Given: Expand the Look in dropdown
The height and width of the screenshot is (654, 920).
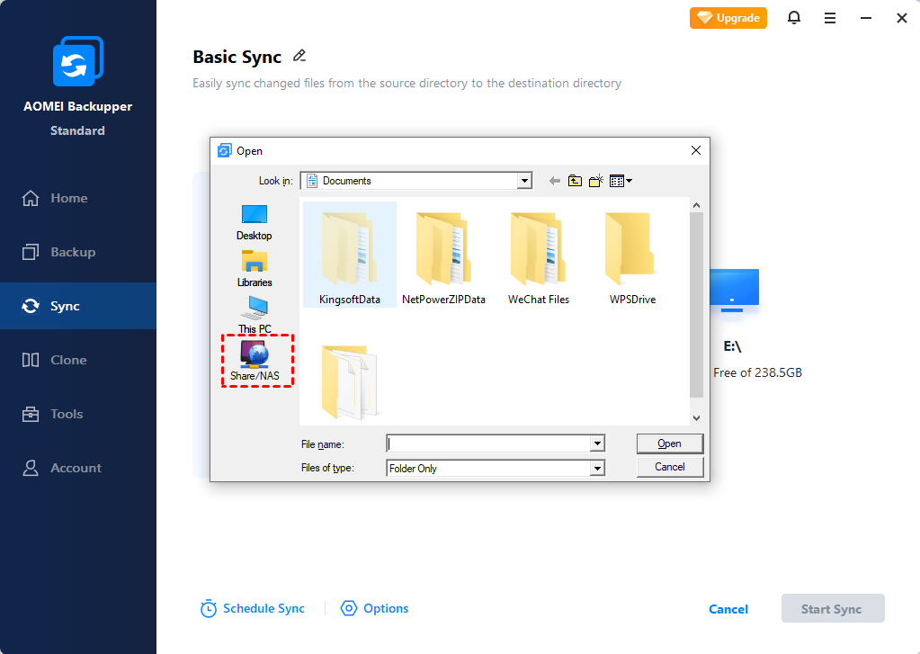Looking at the screenshot, I should point(524,181).
